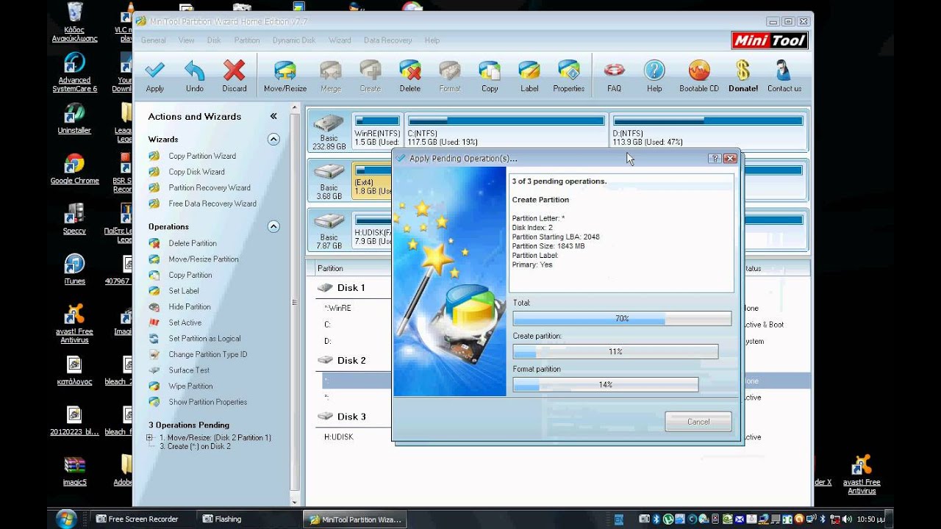Collapse the Wizards section
The height and width of the screenshot is (529, 941).
[x=273, y=139]
